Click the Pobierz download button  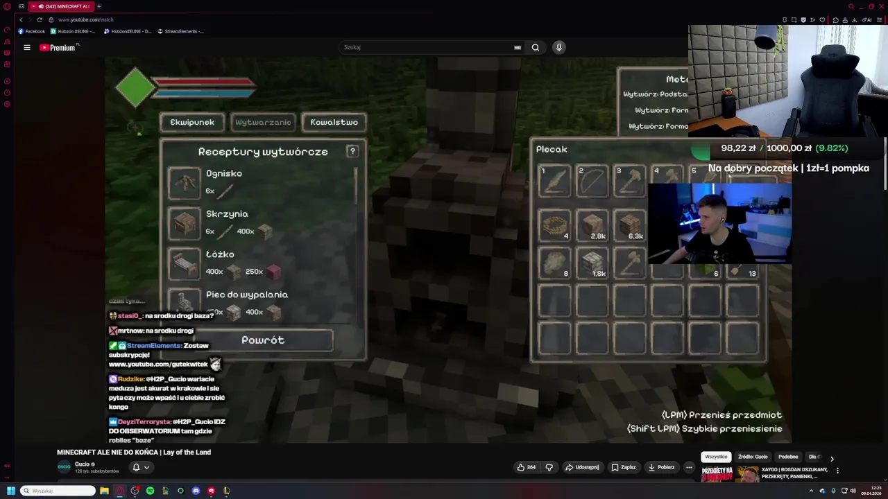pyautogui.click(x=661, y=467)
